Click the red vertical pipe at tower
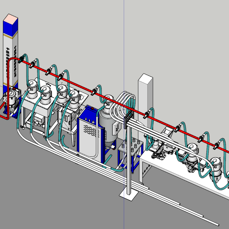Screen dimensions: 229x229 click(x=8, y=86)
